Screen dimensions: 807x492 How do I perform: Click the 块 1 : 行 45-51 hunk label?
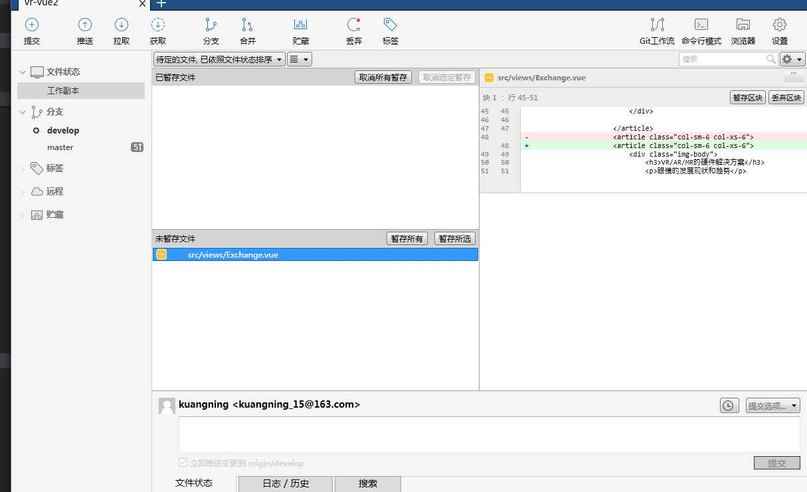[510, 98]
